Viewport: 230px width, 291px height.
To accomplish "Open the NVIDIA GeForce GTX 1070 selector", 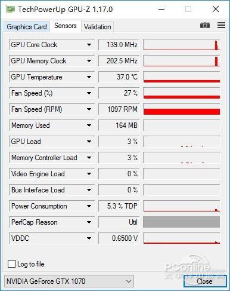I will pos(69,281).
